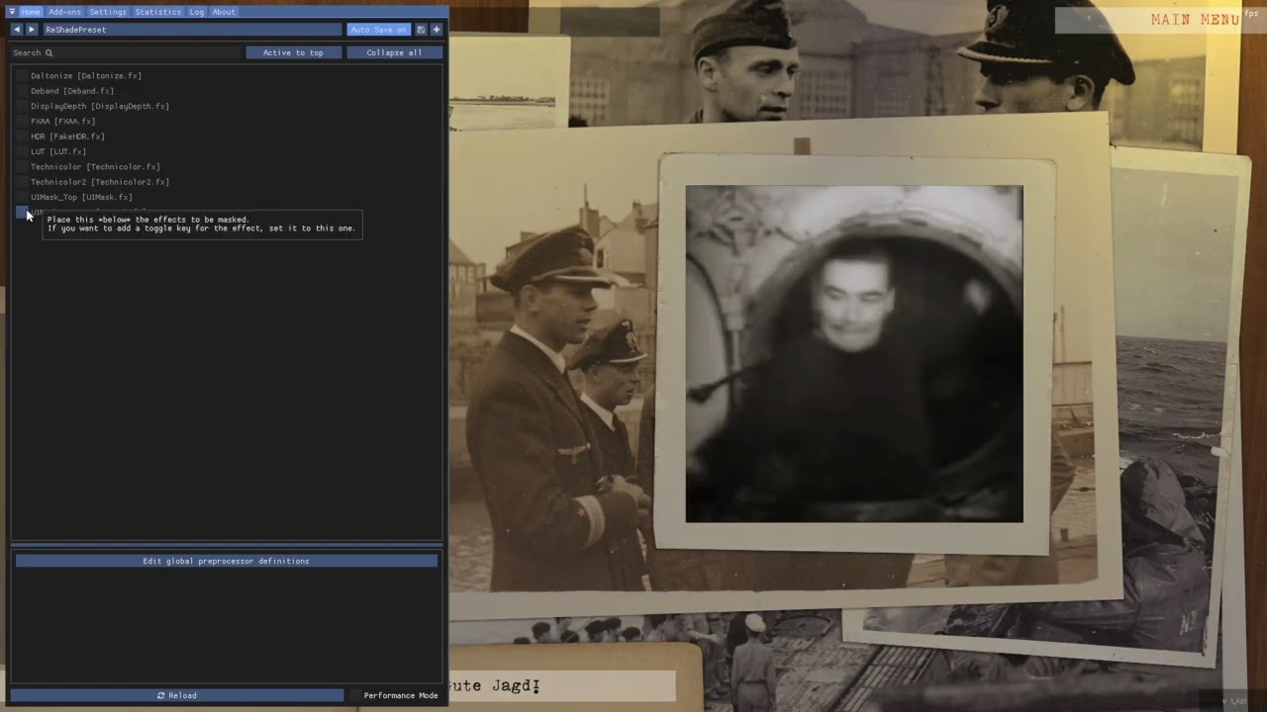Click the Active to top button
1267x712 pixels.
click(x=293, y=52)
